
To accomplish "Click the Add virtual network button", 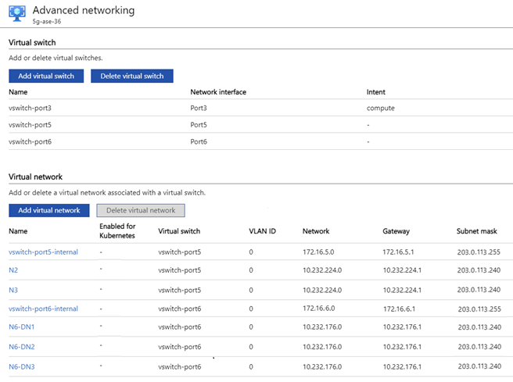I will click(x=48, y=210).
